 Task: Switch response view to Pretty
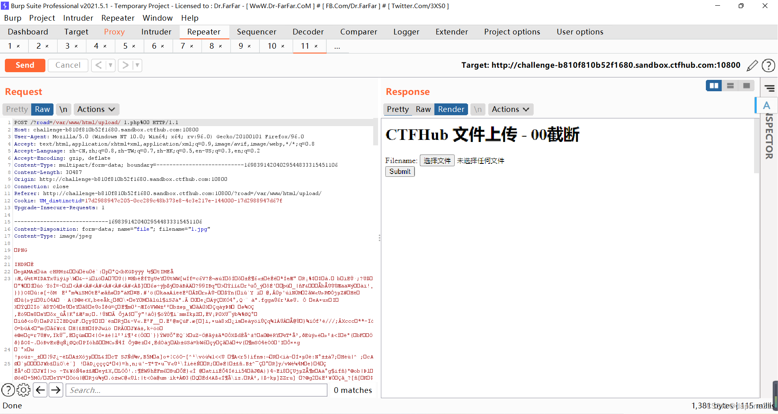pos(398,109)
